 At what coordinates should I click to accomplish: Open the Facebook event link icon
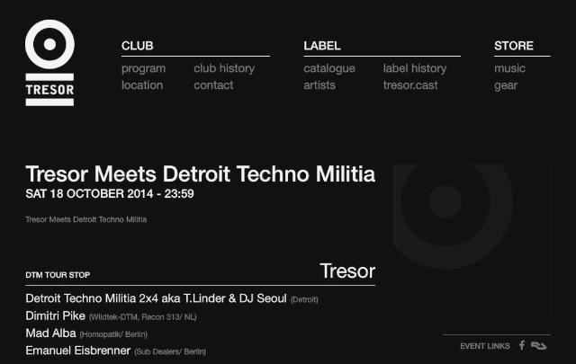[x=522, y=345]
